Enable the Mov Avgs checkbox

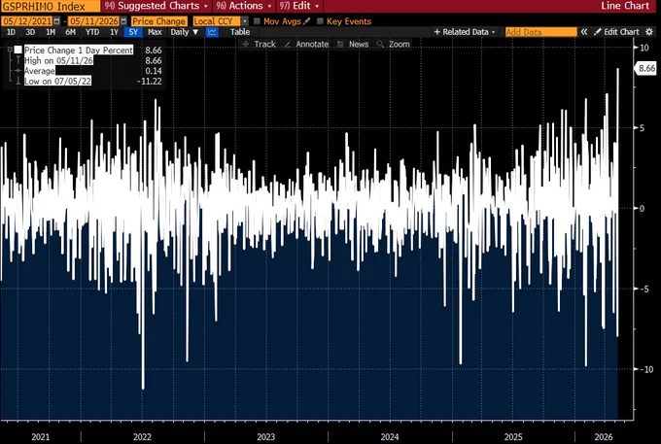click(x=257, y=21)
